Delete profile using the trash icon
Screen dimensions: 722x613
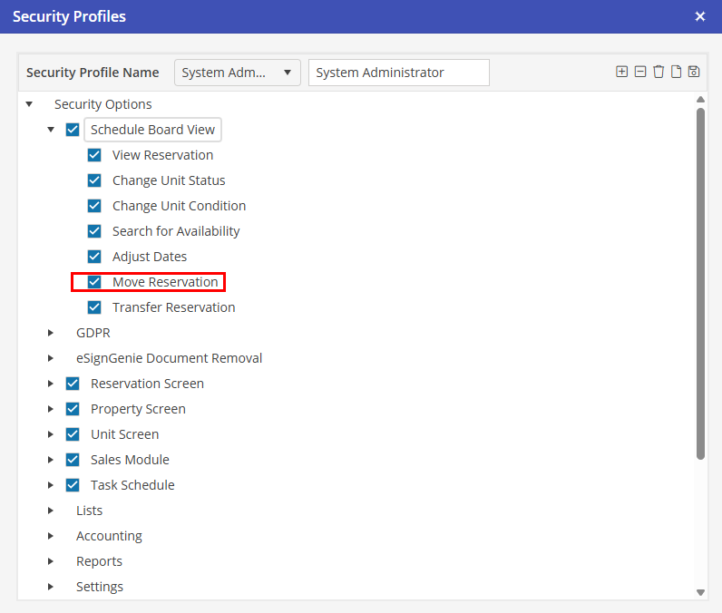click(659, 72)
